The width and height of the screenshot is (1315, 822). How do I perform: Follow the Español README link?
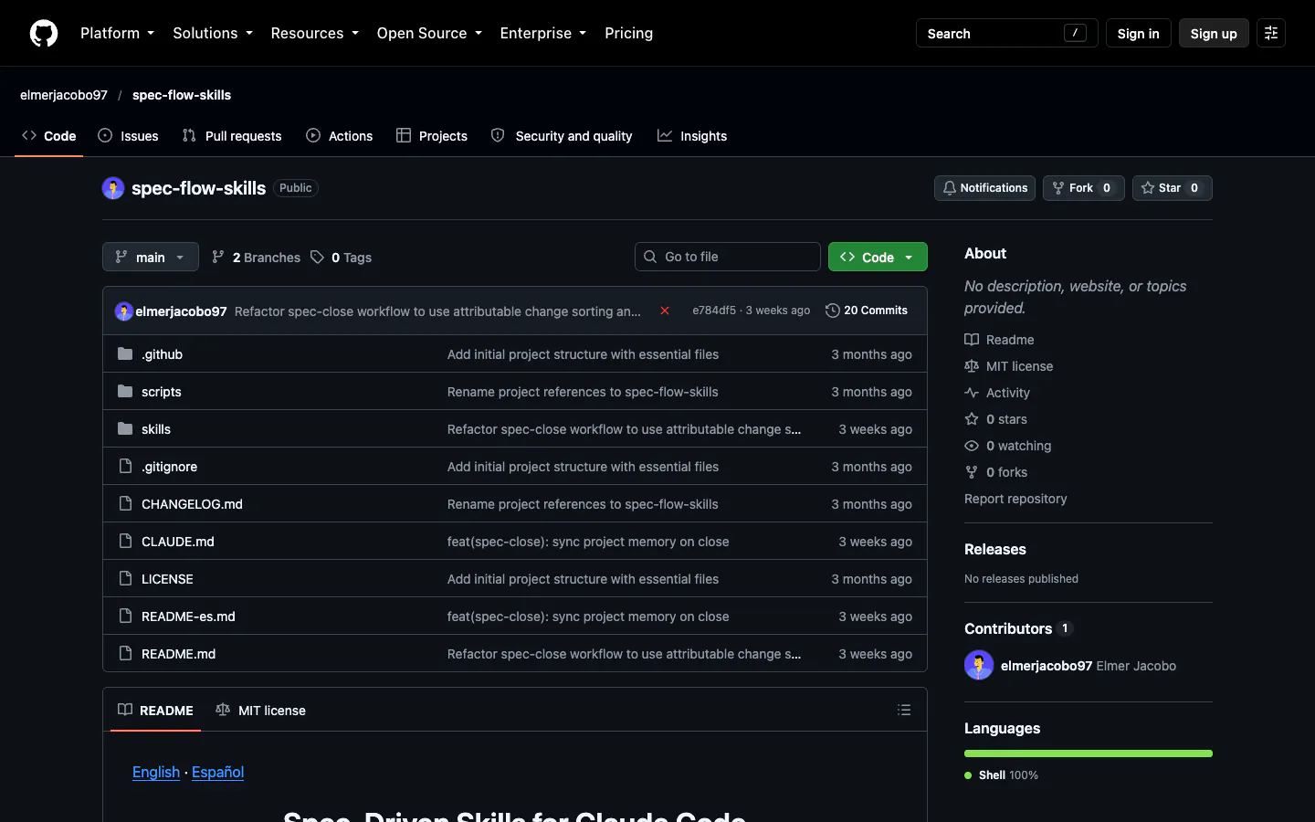tap(217, 772)
